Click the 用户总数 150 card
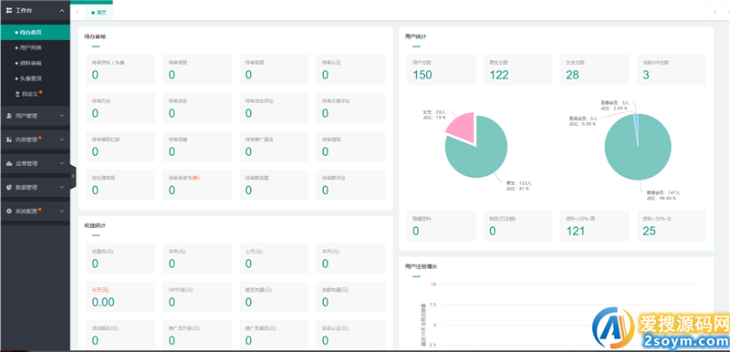This screenshot has height=352, width=730. coord(442,69)
